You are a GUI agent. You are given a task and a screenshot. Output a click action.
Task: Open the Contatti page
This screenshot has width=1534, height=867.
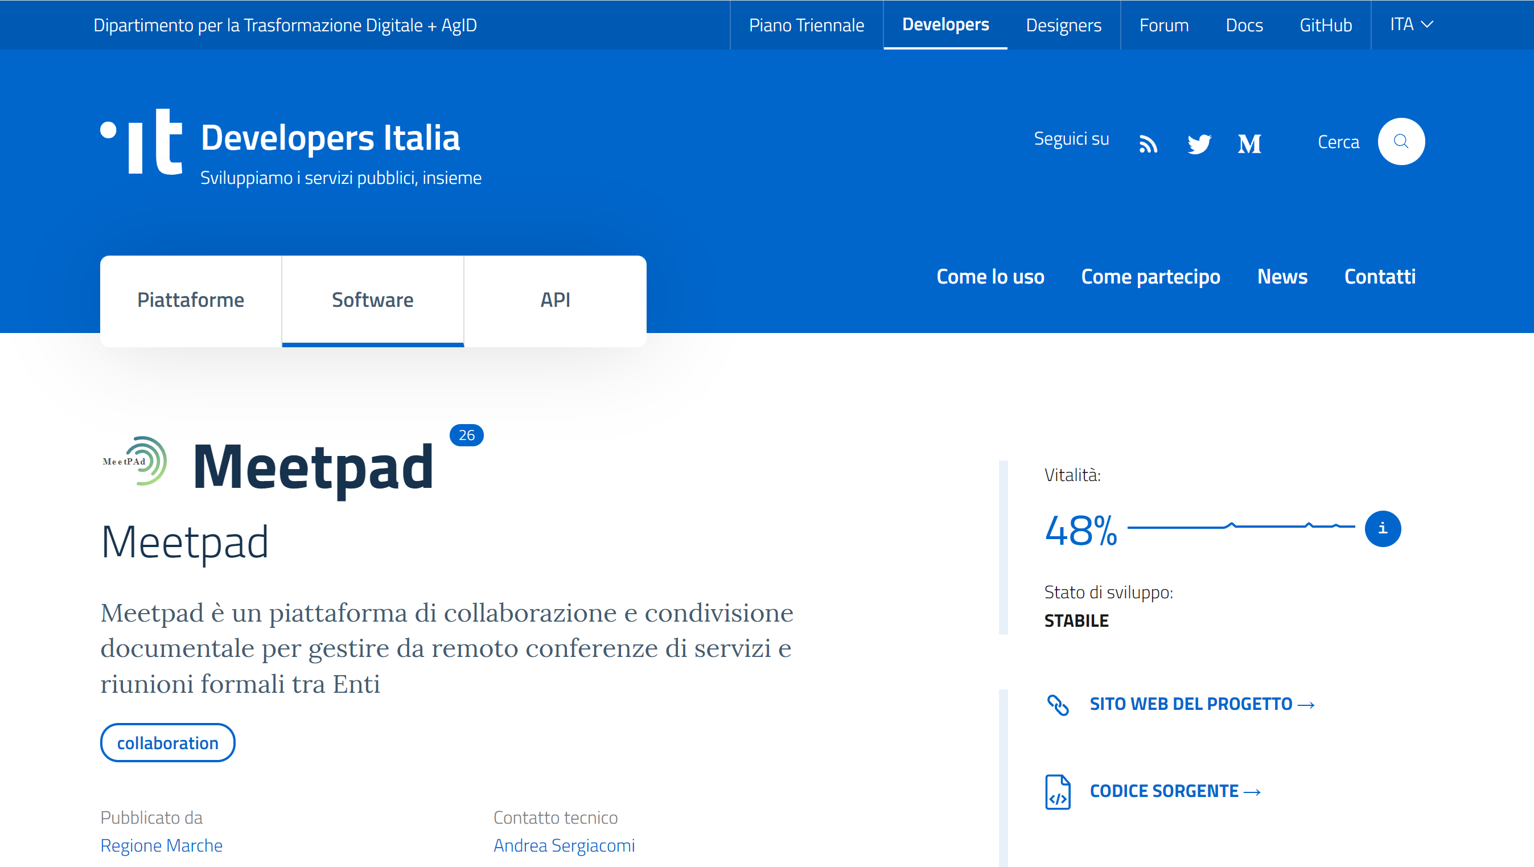[x=1380, y=276]
